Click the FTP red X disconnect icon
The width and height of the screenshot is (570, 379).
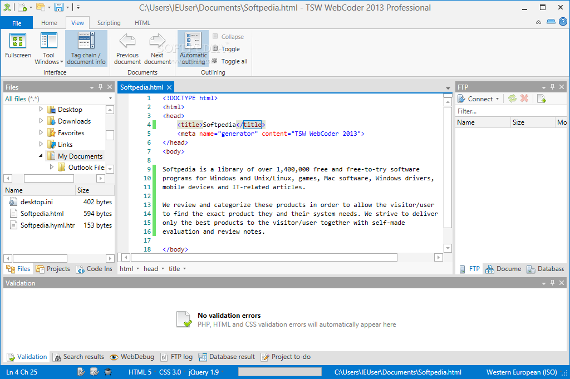point(524,99)
